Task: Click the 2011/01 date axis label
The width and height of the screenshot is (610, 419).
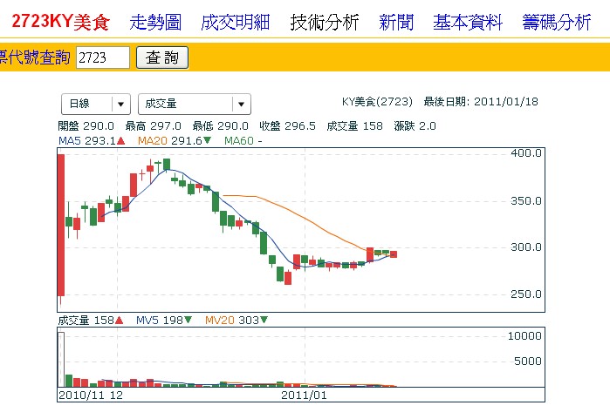Action: click(x=304, y=395)
